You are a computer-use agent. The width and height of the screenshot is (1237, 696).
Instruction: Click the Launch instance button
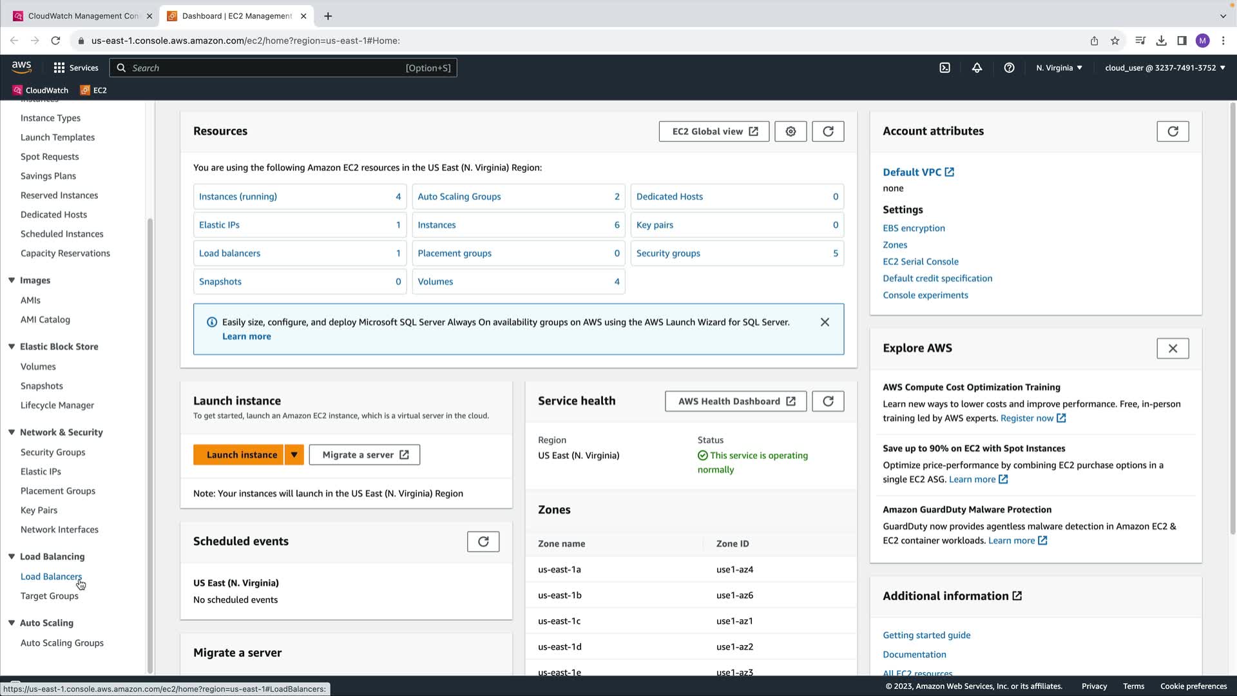241,455
